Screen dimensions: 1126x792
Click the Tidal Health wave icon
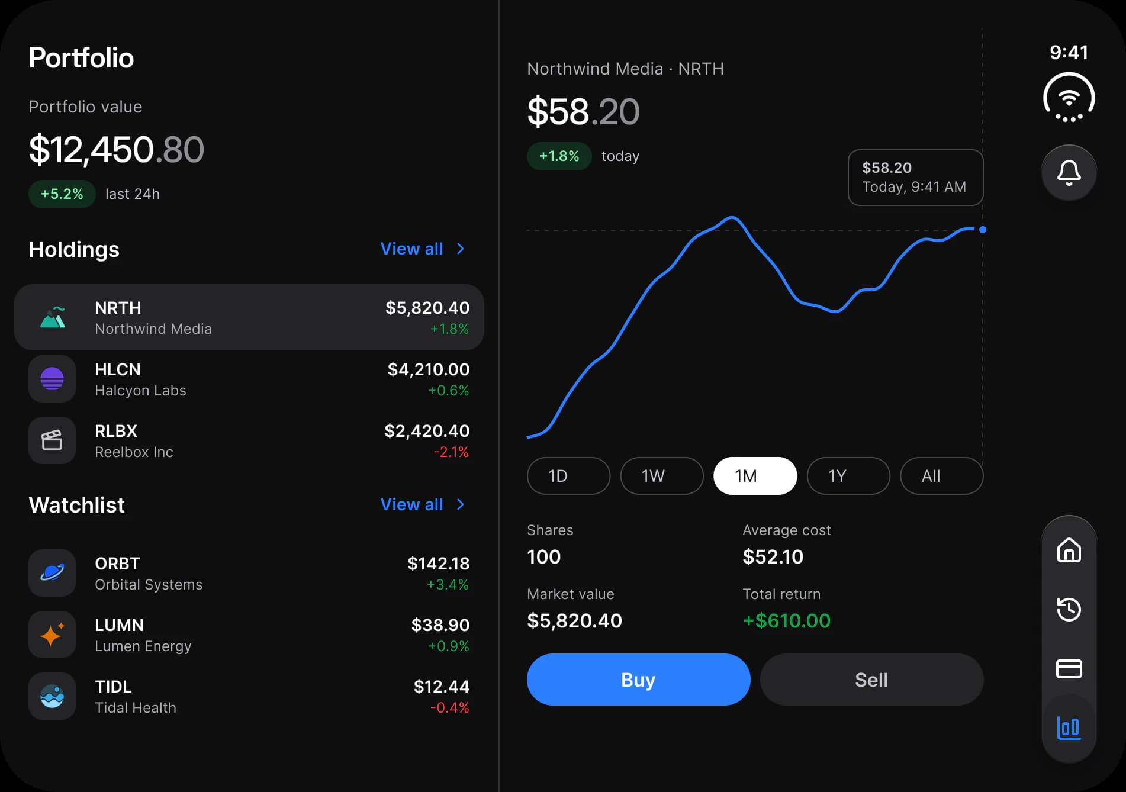coord(52,696)
